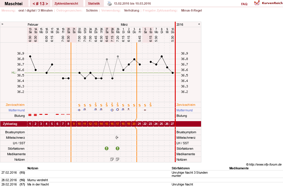Click the Zervixschleim label on the right side
The image size is (283, 195).
coord(186,105)
